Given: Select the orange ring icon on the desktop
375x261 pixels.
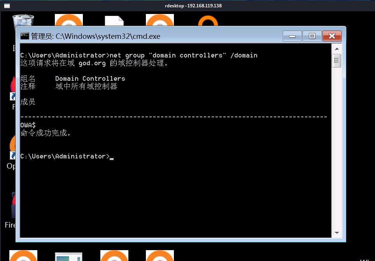Looking at the screenshot, I should tap(208, 21).
